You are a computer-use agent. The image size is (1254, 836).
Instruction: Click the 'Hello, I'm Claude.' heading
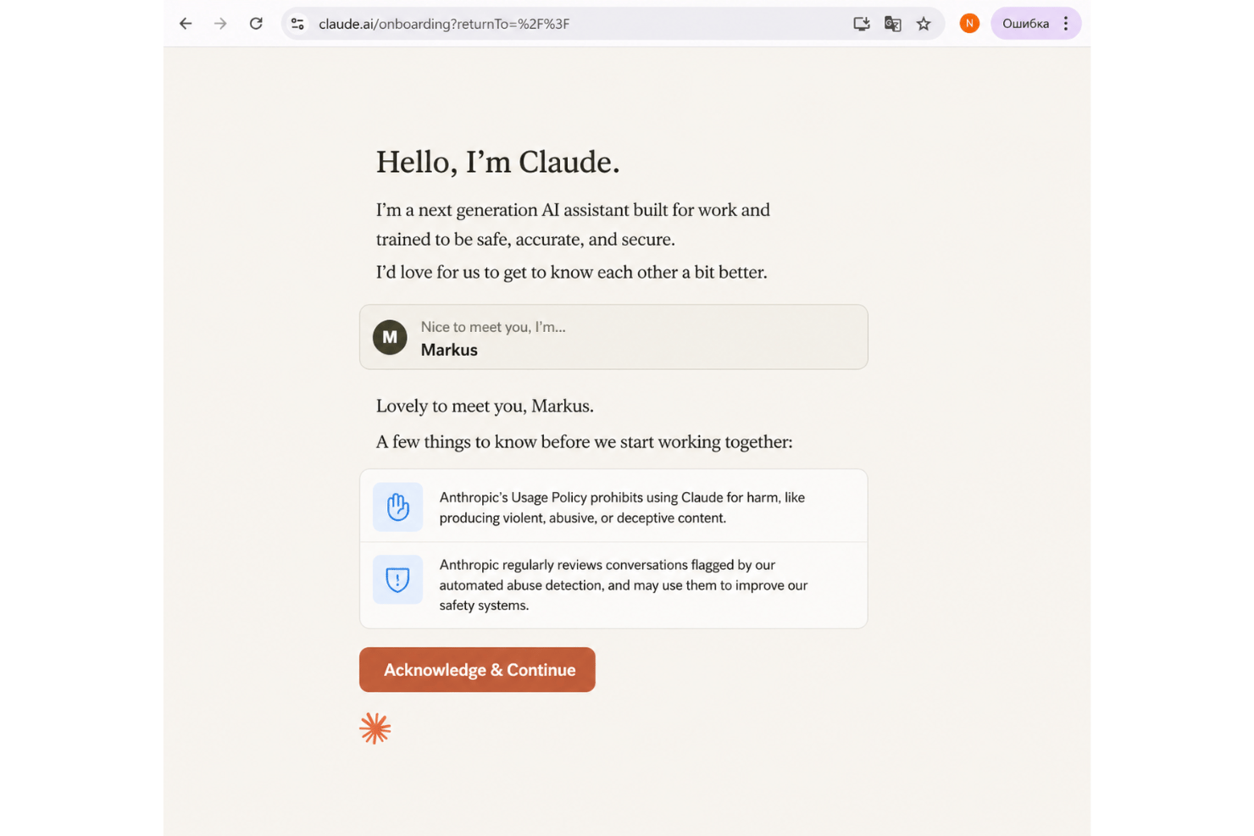497,162
